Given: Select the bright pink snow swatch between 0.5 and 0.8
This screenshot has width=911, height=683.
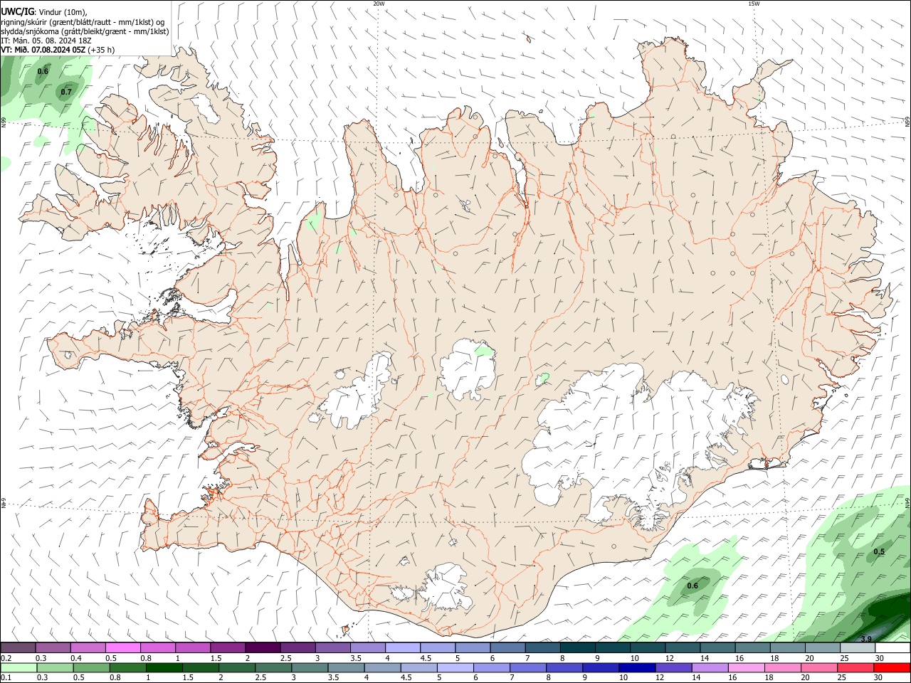Looking at the screenshot, I should pyautogui.click(x=122, y=647).
